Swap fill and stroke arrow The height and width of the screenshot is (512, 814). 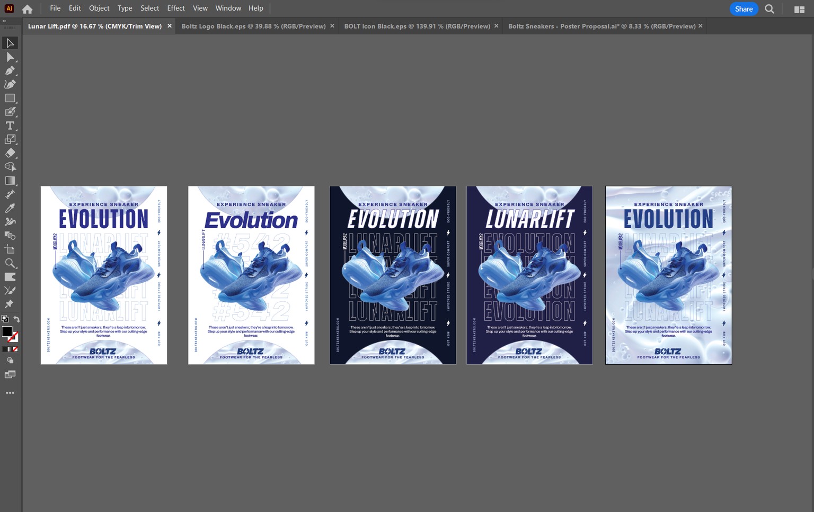(x=16, y=319)
